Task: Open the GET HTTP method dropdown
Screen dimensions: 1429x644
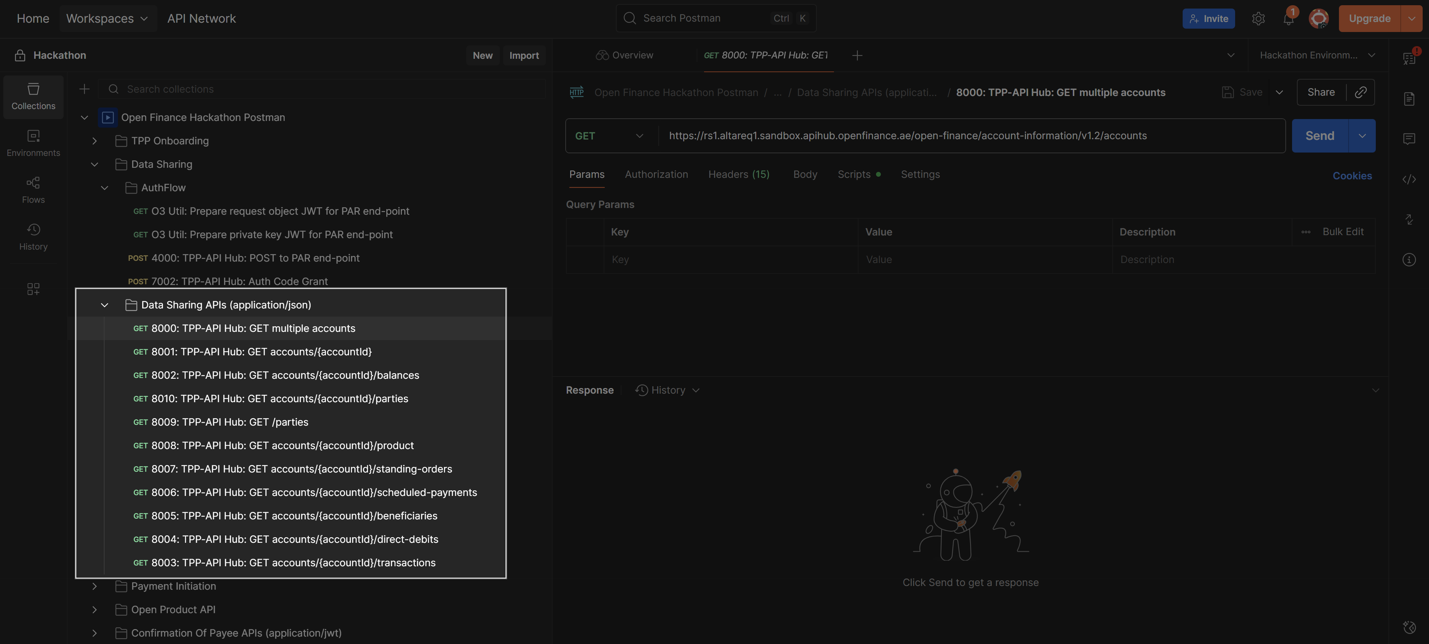Action: point(609,136)
